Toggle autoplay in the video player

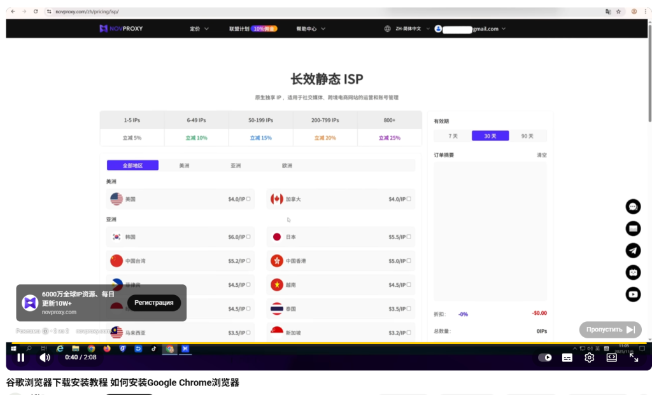point(544,357)
